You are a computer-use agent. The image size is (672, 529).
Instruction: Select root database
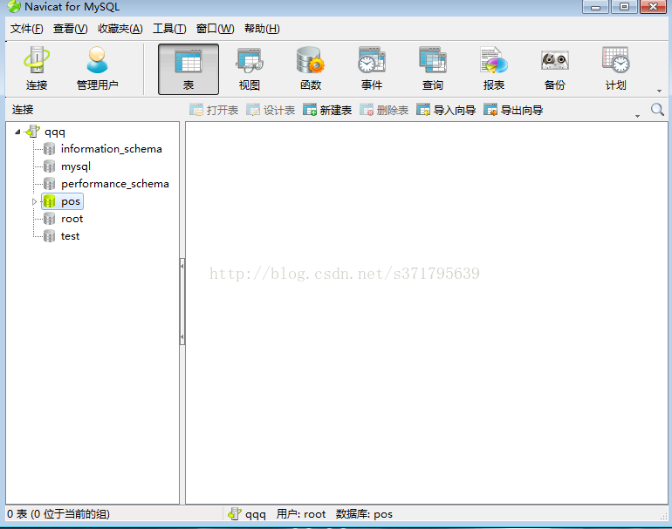point(72,219)
